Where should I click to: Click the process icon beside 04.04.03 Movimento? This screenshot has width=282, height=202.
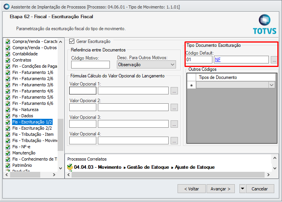[x=70, y=167]
